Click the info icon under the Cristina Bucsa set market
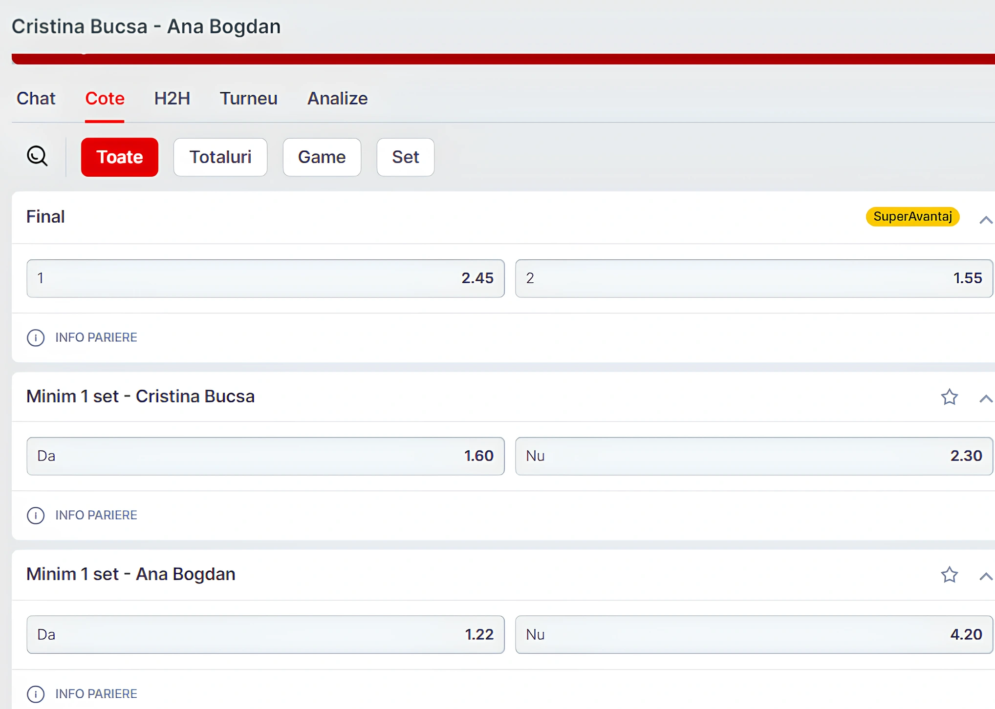The image size is (995, 709). pyautogui.click(x=36, y=515)
